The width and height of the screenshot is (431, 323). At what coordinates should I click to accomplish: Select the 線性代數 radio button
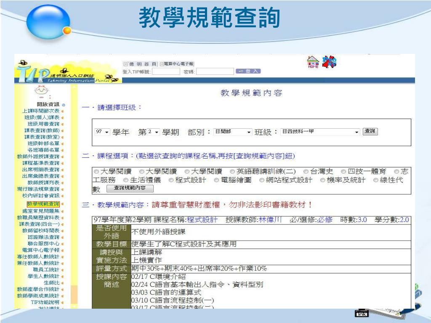[x=375, y=180]
